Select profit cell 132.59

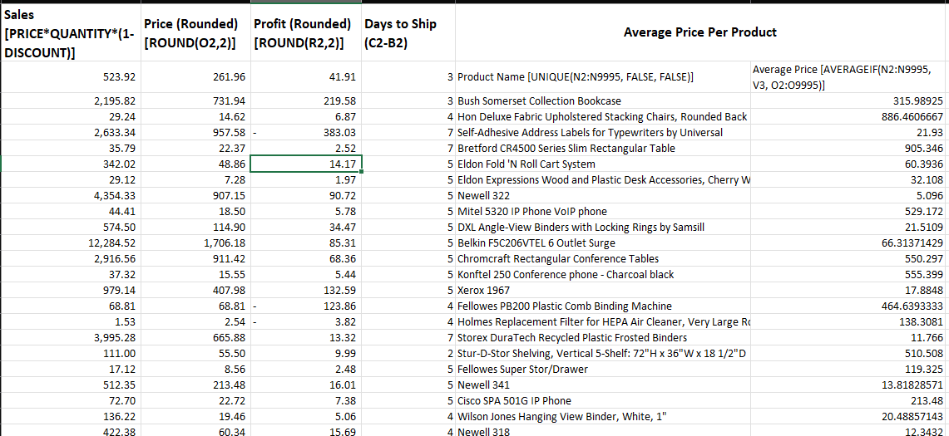[305, 290]
